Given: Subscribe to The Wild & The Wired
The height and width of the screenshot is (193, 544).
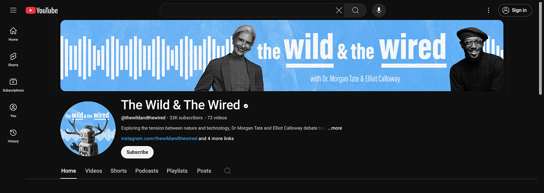Looking at the screenshot, I should [137, 152].
